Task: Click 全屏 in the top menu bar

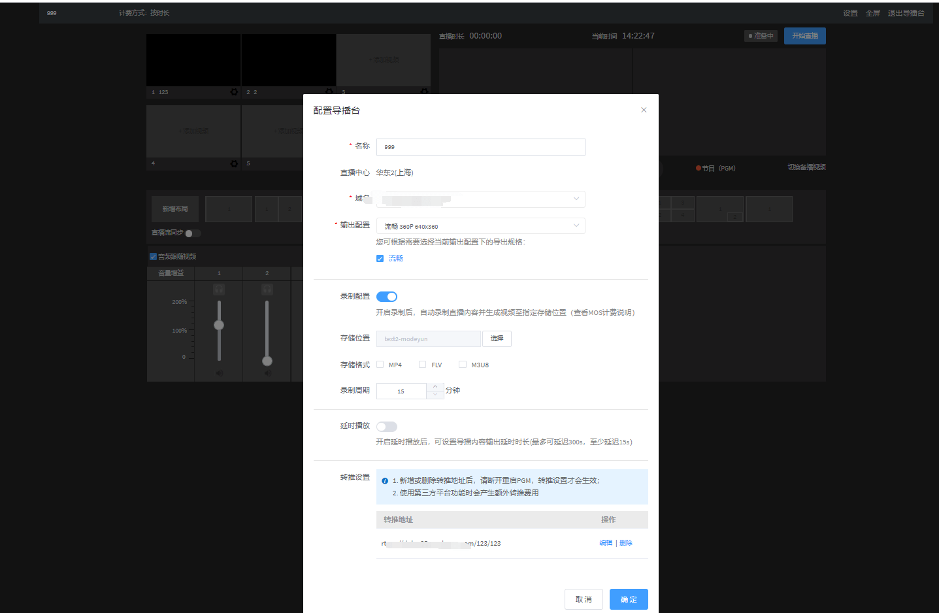Action: [872, 13]
